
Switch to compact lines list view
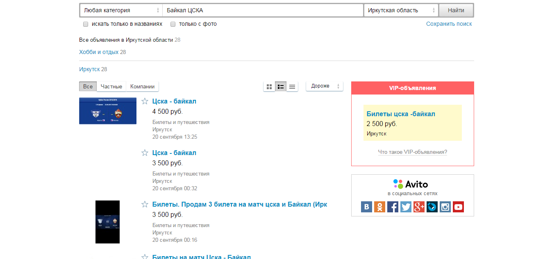tap(292, 87)
